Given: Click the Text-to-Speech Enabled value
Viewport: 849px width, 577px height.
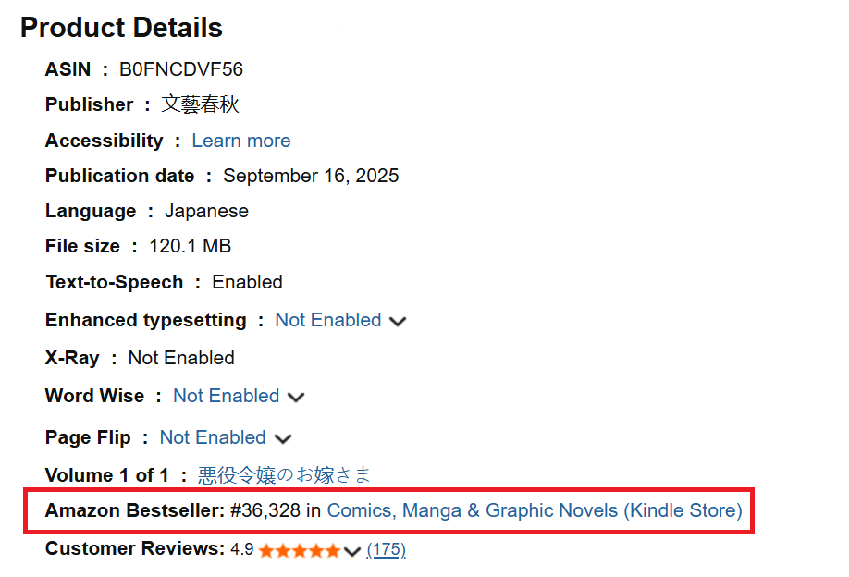Looking at the screenshot, I should point(247,282).
